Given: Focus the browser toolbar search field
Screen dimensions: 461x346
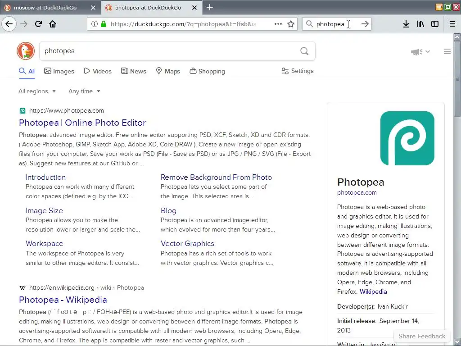Looking at the screenshot, I should coord(337,24).
